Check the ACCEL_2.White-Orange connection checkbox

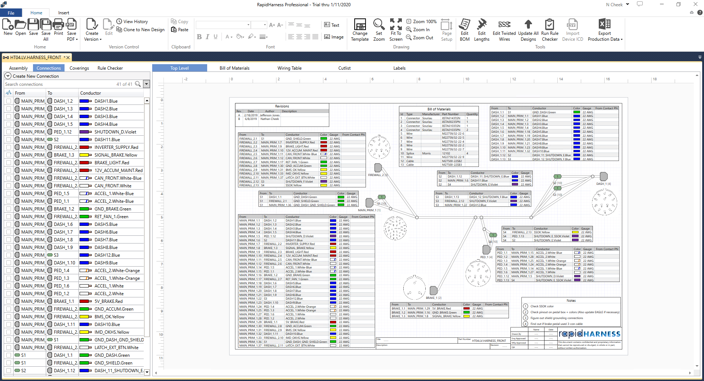8,270
